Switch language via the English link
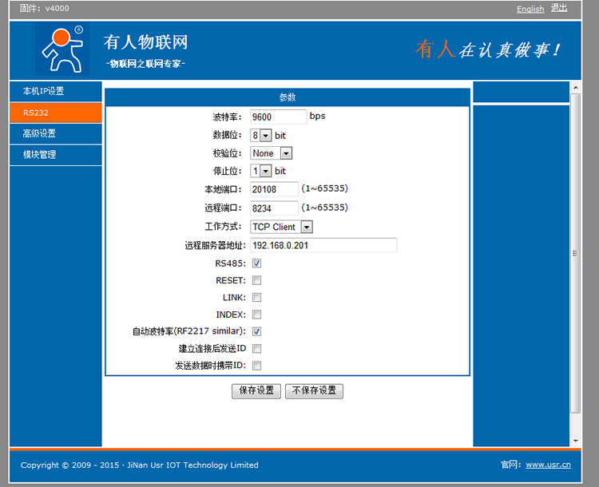 click(x=530, y=9)
